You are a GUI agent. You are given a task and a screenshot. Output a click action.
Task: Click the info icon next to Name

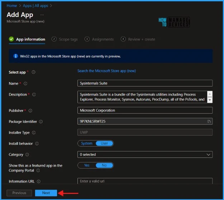click(x=25, y=83)
